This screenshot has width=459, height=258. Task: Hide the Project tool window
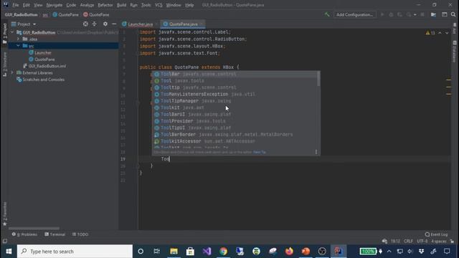pyautogui.click(x=114, y=24)
